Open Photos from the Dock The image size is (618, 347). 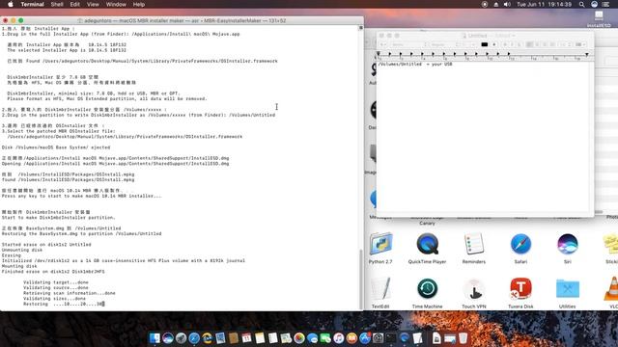click(x=299, y=338)
